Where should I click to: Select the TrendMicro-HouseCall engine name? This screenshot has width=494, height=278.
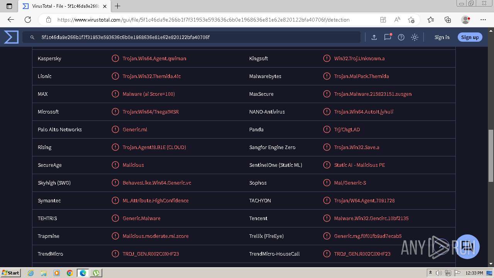point(274,254)
